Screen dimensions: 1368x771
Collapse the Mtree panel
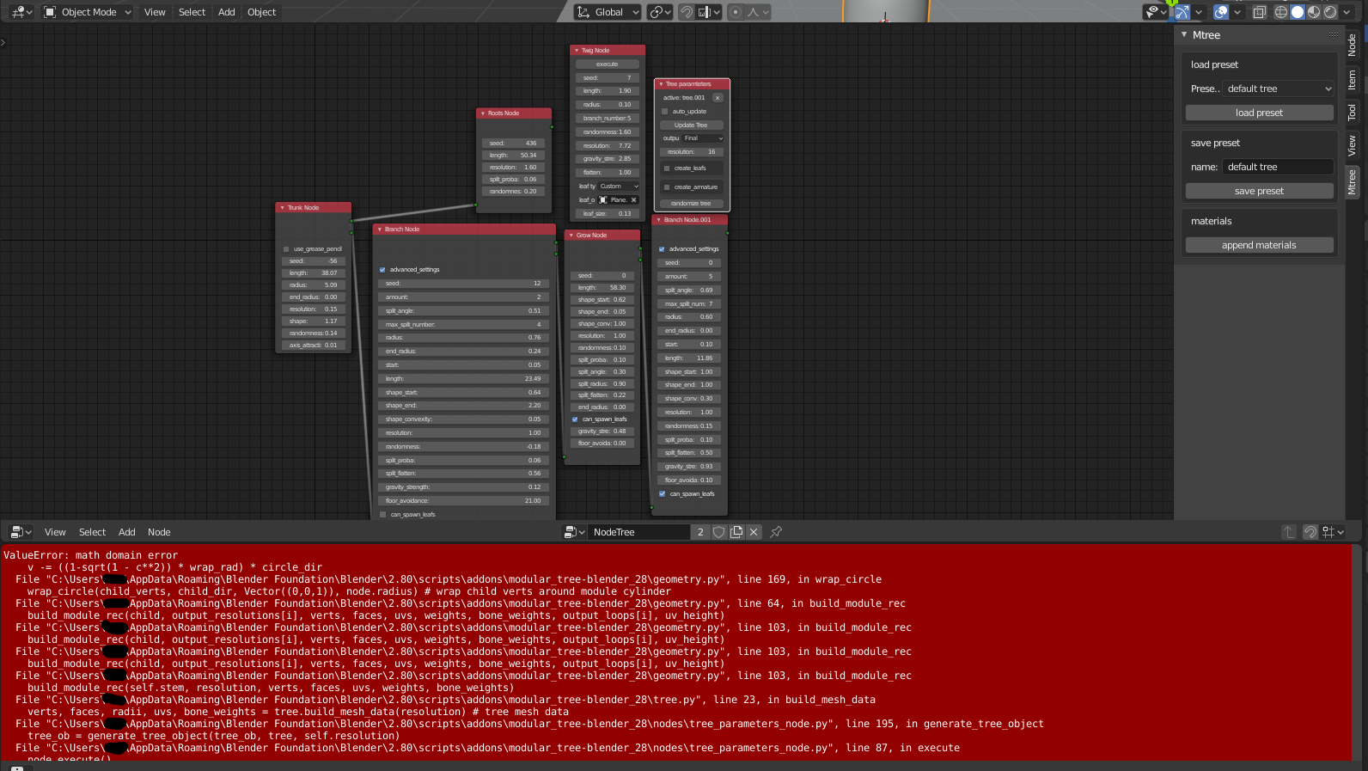[1184, 35]
